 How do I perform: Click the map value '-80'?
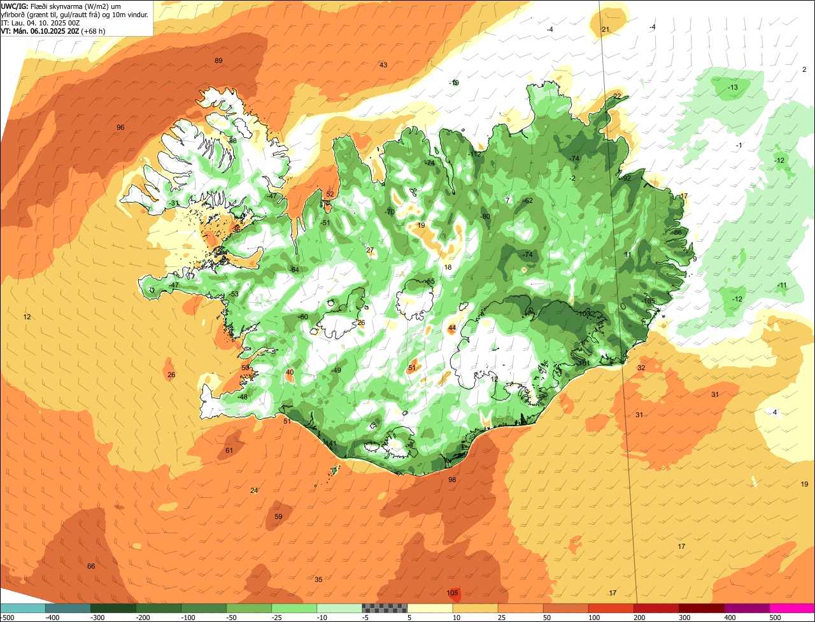[x=486, y=216]
